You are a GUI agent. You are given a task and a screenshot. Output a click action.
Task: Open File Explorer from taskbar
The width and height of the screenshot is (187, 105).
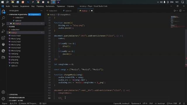tap(13, 2)
